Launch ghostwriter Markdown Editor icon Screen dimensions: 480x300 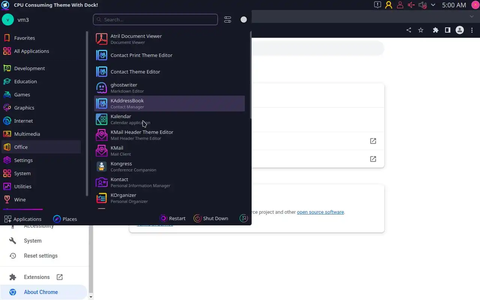pos(102,88)
